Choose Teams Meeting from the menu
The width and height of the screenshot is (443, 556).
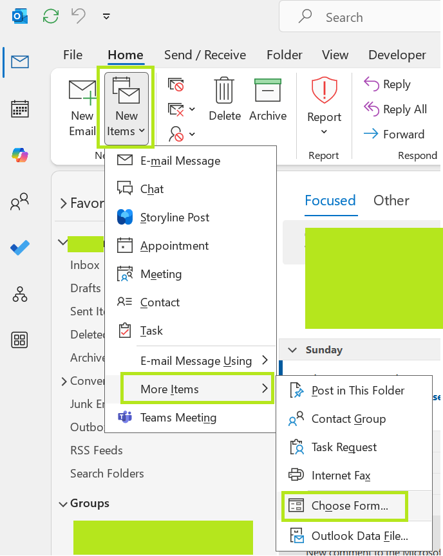tap(191, 418)
